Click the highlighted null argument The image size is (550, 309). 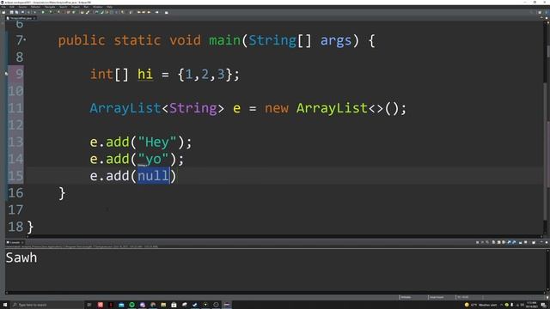pos(154,175)
